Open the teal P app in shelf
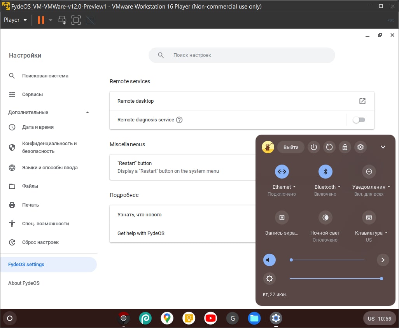Screen dimensions: 399x328 145,318
